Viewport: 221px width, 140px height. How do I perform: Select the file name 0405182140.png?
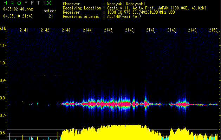pos(18,9)
